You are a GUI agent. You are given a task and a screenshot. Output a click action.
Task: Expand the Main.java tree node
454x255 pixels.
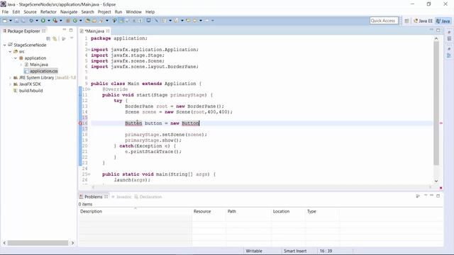coord(21,64)
